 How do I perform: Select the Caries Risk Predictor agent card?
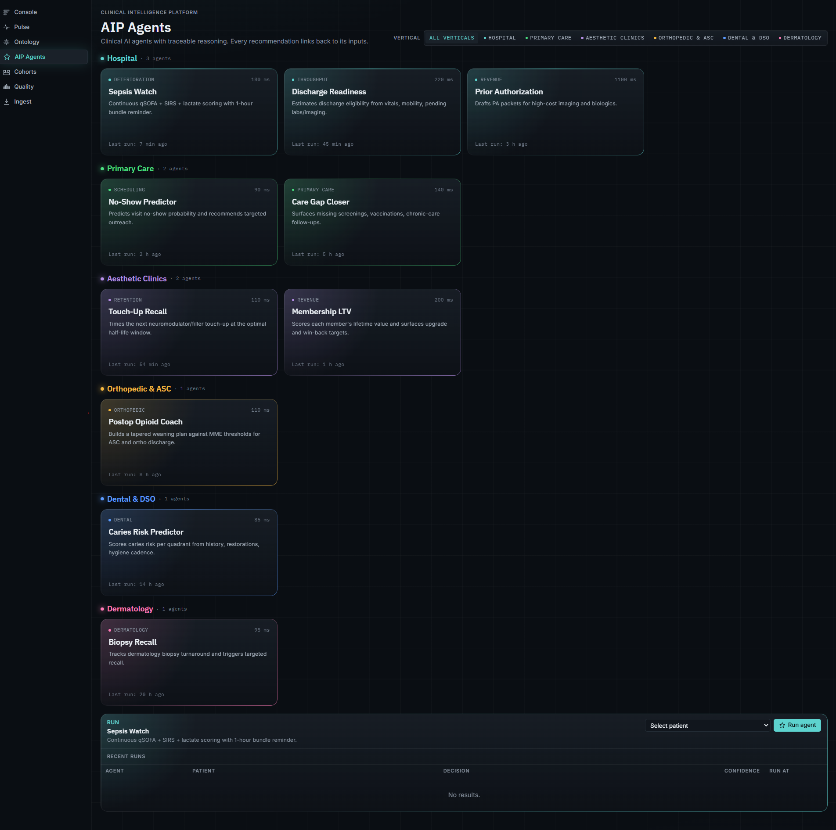(189, 553)
